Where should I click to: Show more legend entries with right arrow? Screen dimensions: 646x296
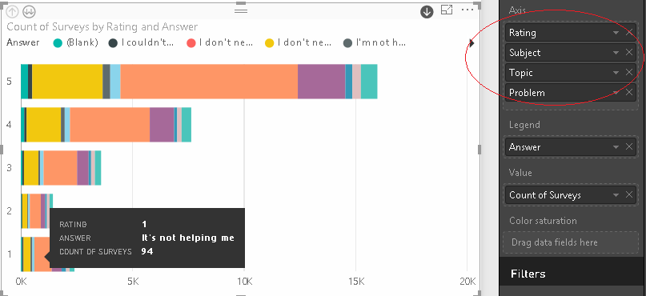click(471, 43)
